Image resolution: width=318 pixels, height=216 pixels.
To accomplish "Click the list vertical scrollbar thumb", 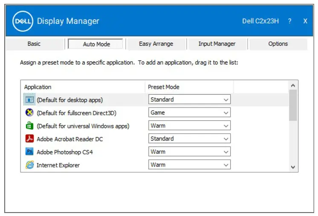I will [293, 105].
